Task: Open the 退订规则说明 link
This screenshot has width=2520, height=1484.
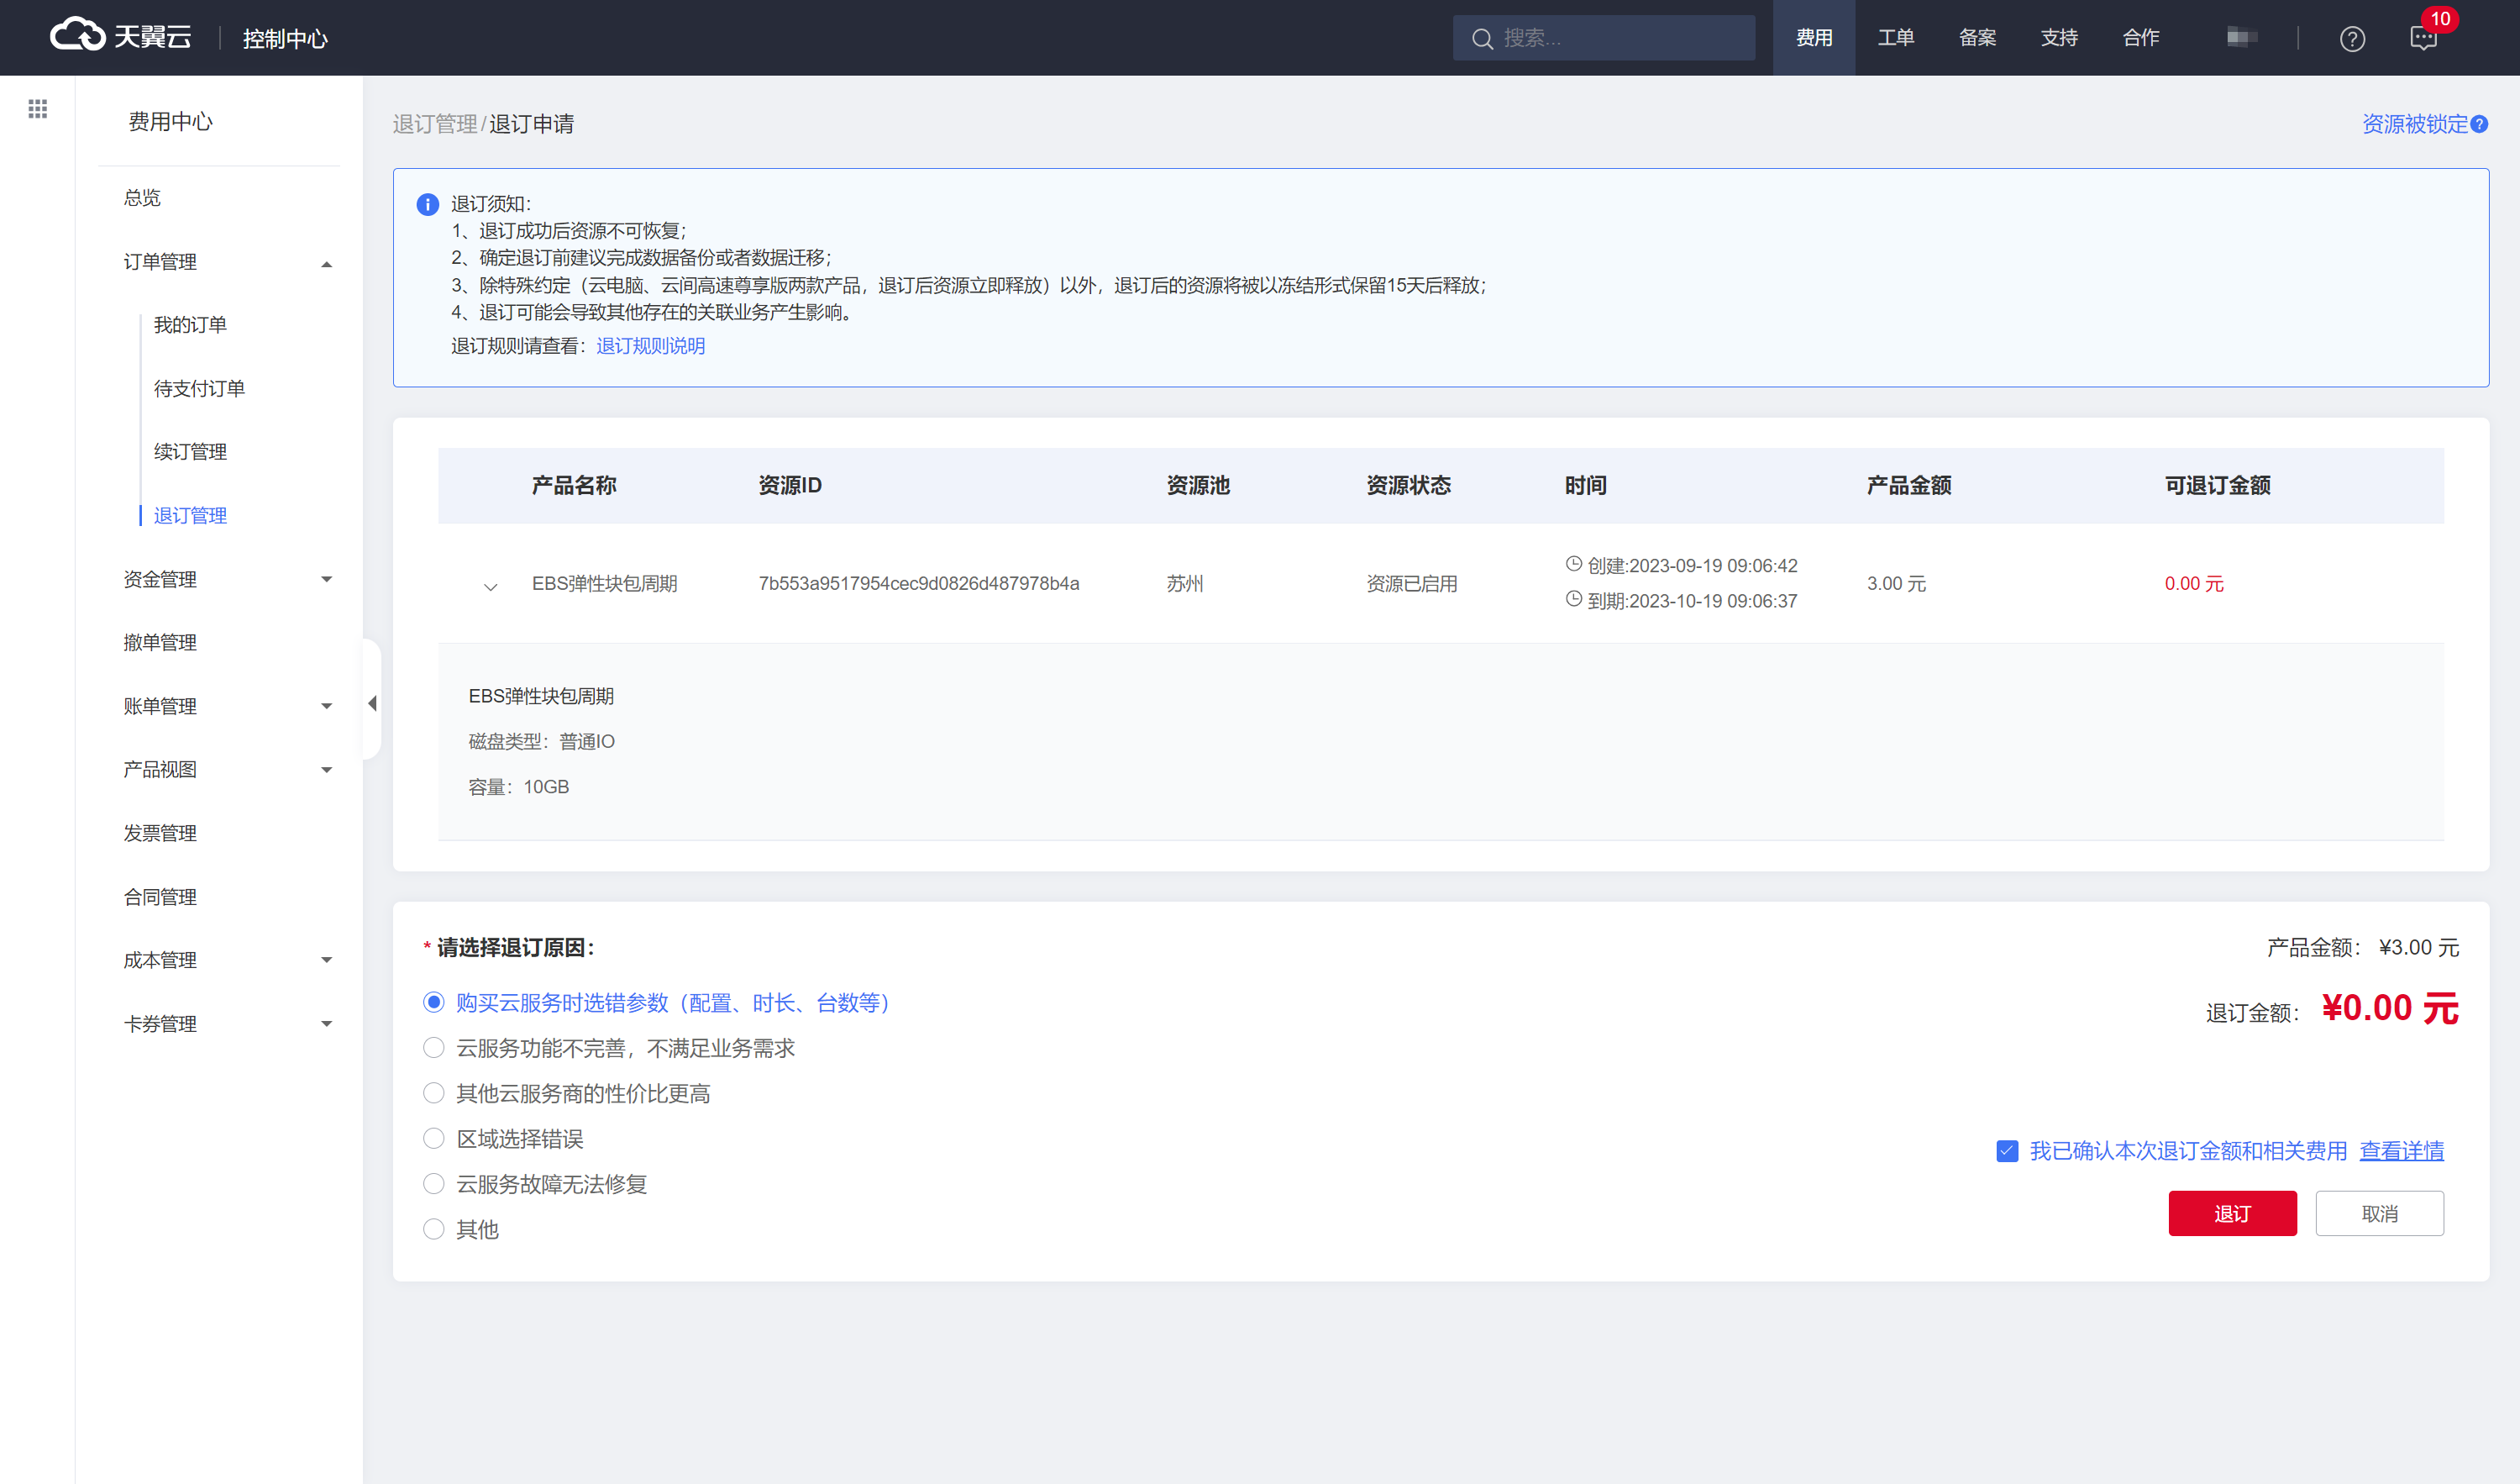Action: 650,345
